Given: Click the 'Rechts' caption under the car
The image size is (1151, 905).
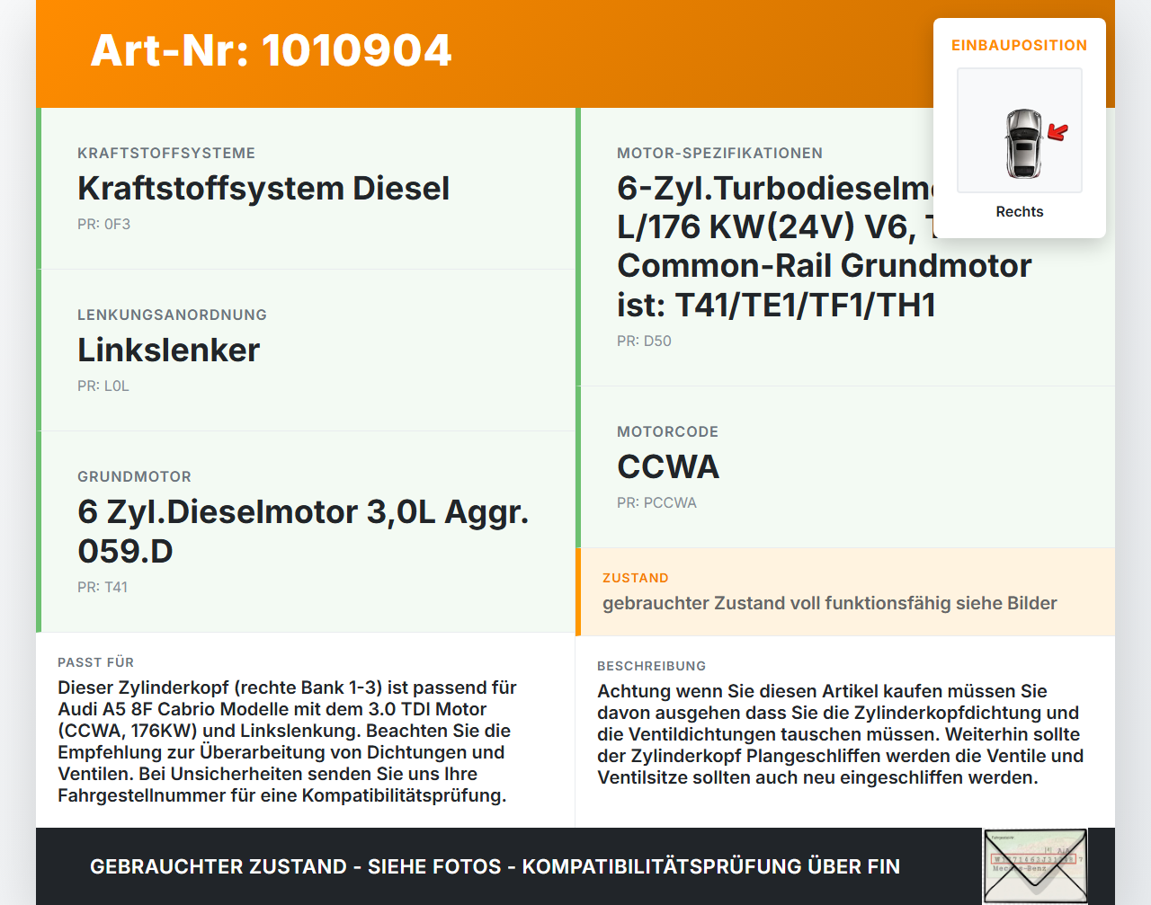Looking at the screenshot, I should click(x=1020, y=211).
